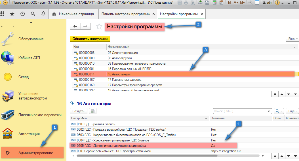This screenshot has width=299, height=161.
Task: Open the Пассажирские перевозки section
Action: click(x=40, y=115)
